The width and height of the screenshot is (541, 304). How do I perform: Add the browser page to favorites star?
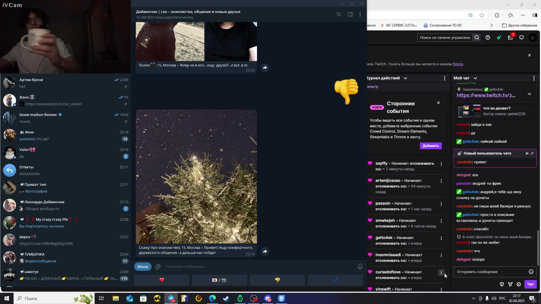(x=482, y=15)
